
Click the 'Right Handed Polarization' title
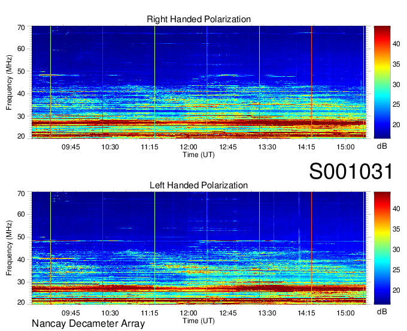[199, 19]
